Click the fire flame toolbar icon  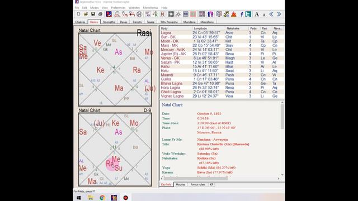coord(234,14)
